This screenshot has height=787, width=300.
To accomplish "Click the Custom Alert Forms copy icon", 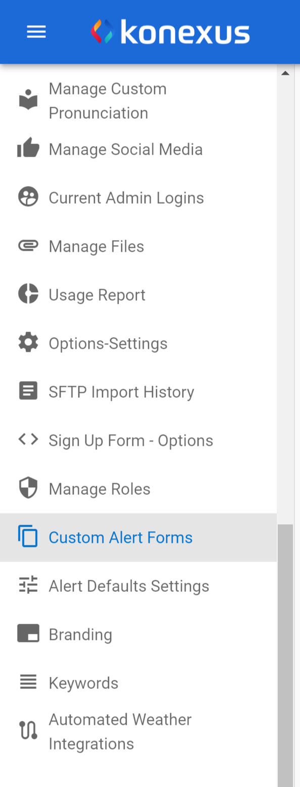I will tap(28, 536).
